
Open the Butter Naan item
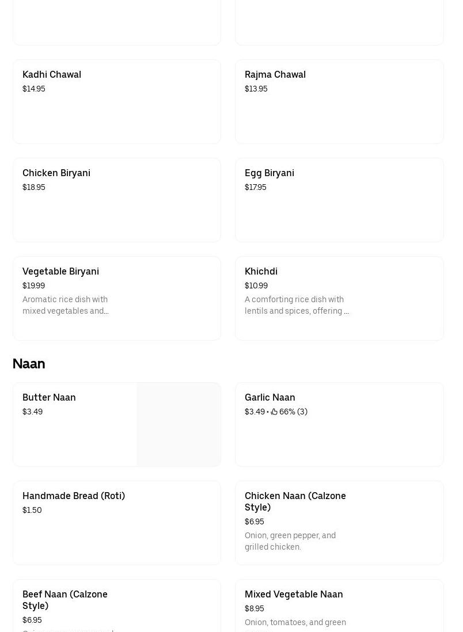75,424
